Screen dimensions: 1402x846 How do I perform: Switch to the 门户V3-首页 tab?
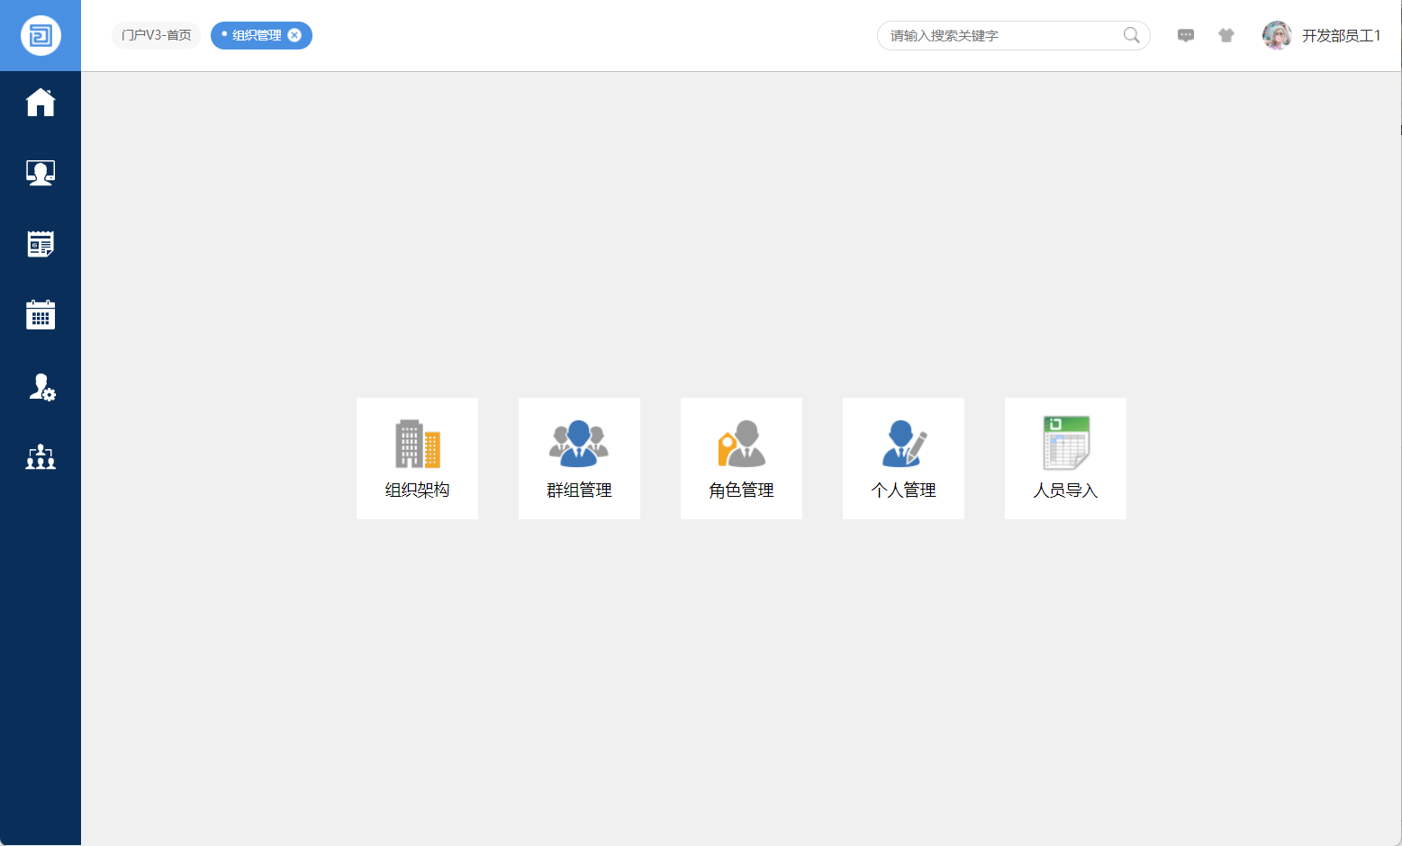[157, 35]
